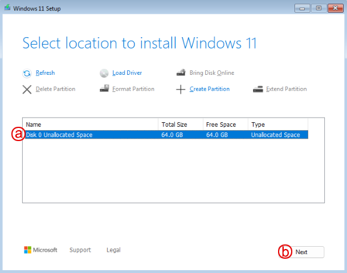The width and height of the screenshot is (347, 273).
Task: Click the Delete Partition X icon
Action: pos(27,89)
